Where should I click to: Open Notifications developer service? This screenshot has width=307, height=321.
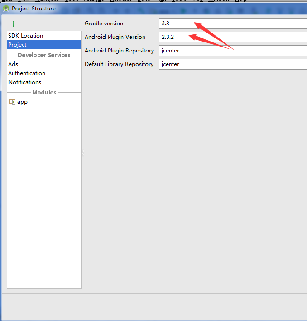tap(44, 82)
